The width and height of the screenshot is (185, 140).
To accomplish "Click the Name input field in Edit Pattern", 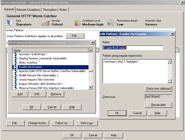I will tap(132, 48).
